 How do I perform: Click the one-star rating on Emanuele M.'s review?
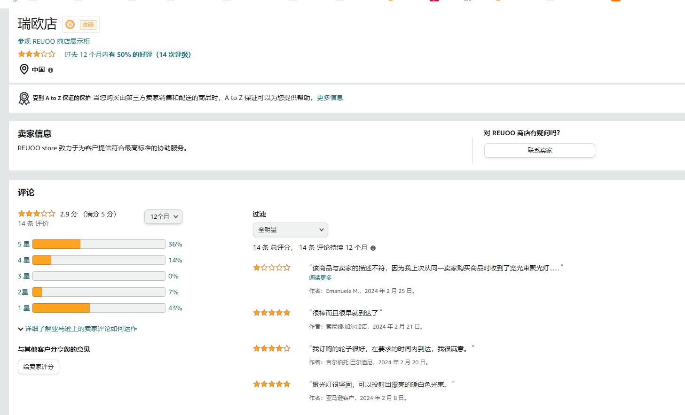[272, 268]
